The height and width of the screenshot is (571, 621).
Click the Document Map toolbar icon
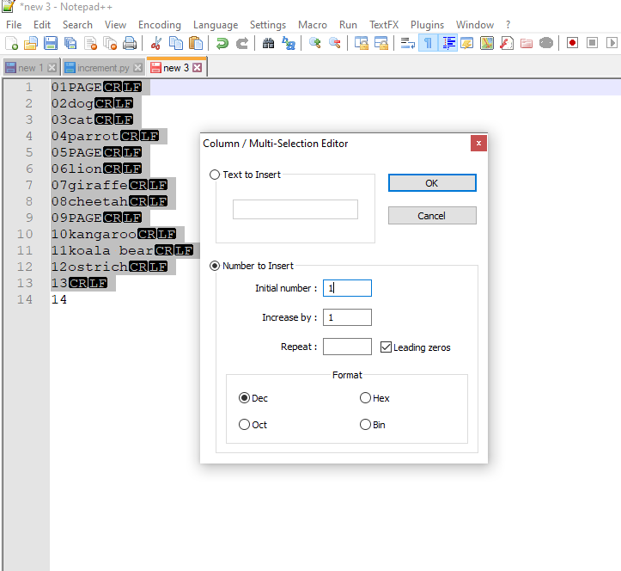click(487, 43)
